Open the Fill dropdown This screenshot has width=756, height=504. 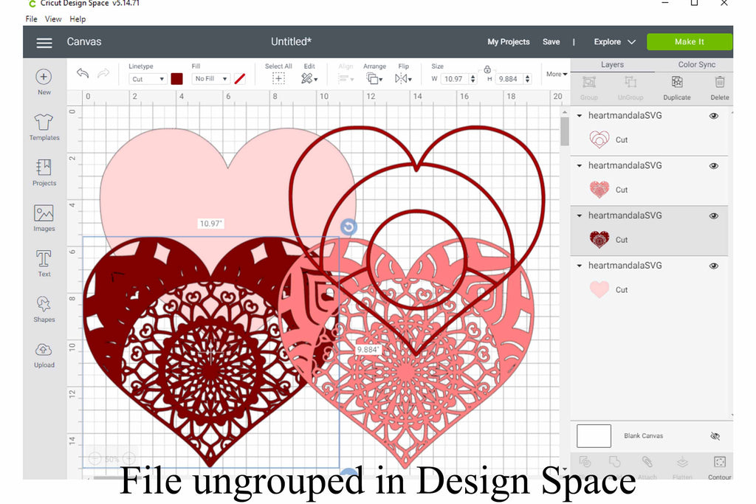tap(210, 78)
